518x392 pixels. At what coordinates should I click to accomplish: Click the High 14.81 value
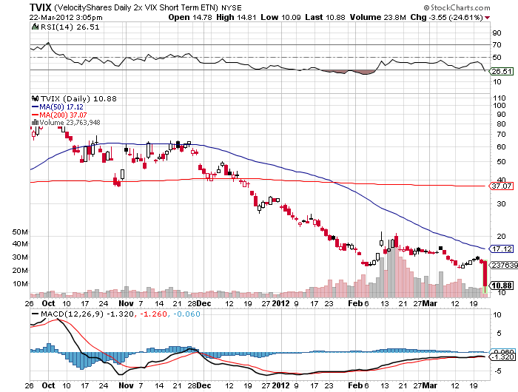click(236, 17)
